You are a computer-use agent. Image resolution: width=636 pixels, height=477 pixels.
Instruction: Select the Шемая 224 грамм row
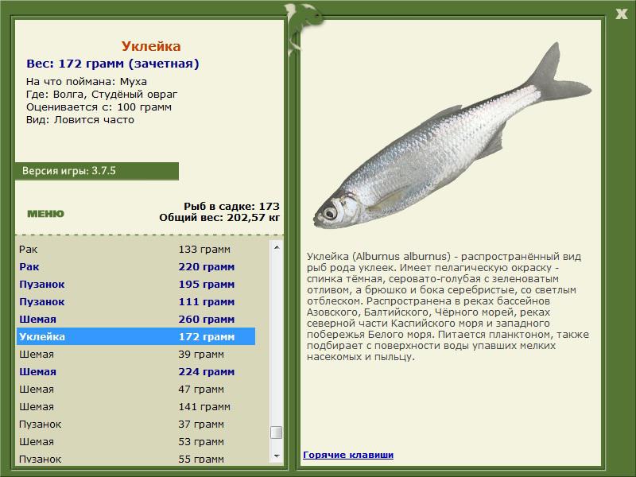136,371
